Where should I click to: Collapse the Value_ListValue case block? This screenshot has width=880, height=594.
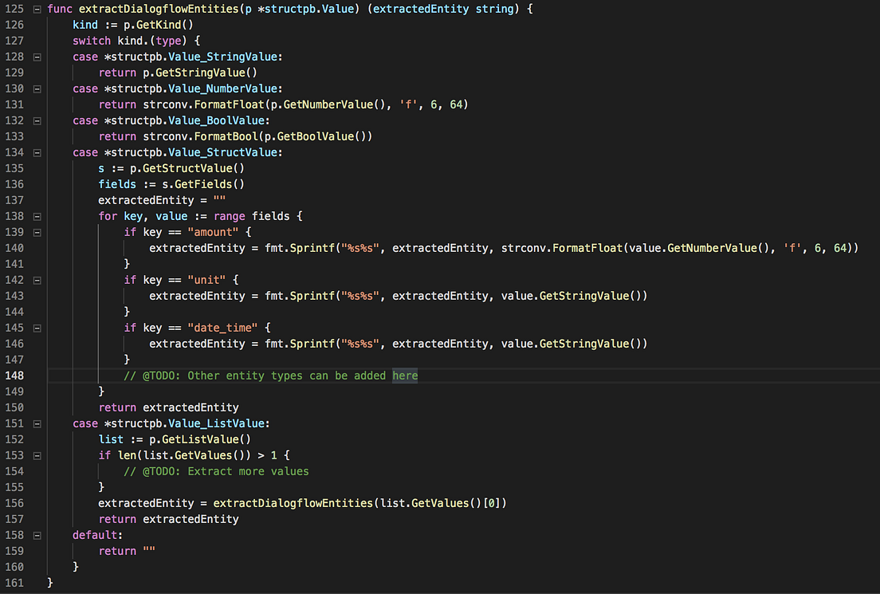pos(37,423)
